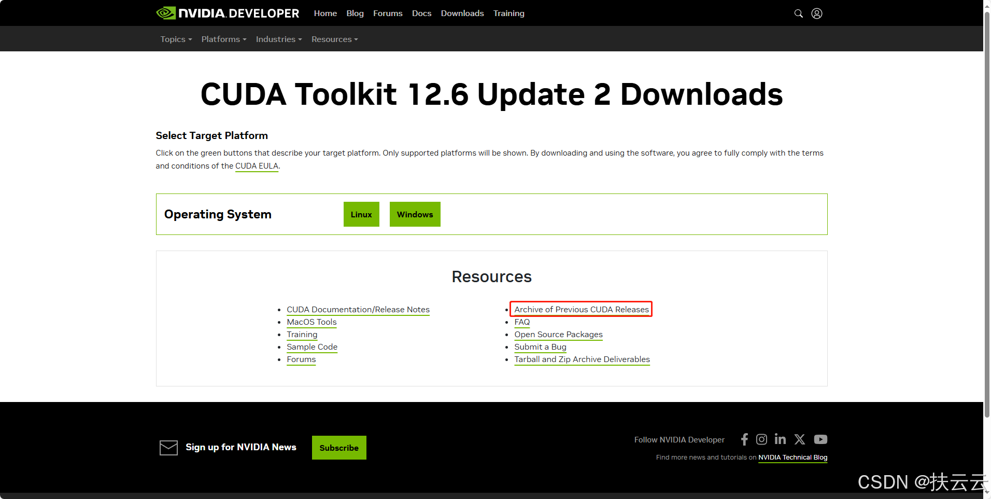This screenshot has height=499, width=991.
Task: Click the 'Sign up for NVIDIA News' text
Action: (x=241, y=447)
